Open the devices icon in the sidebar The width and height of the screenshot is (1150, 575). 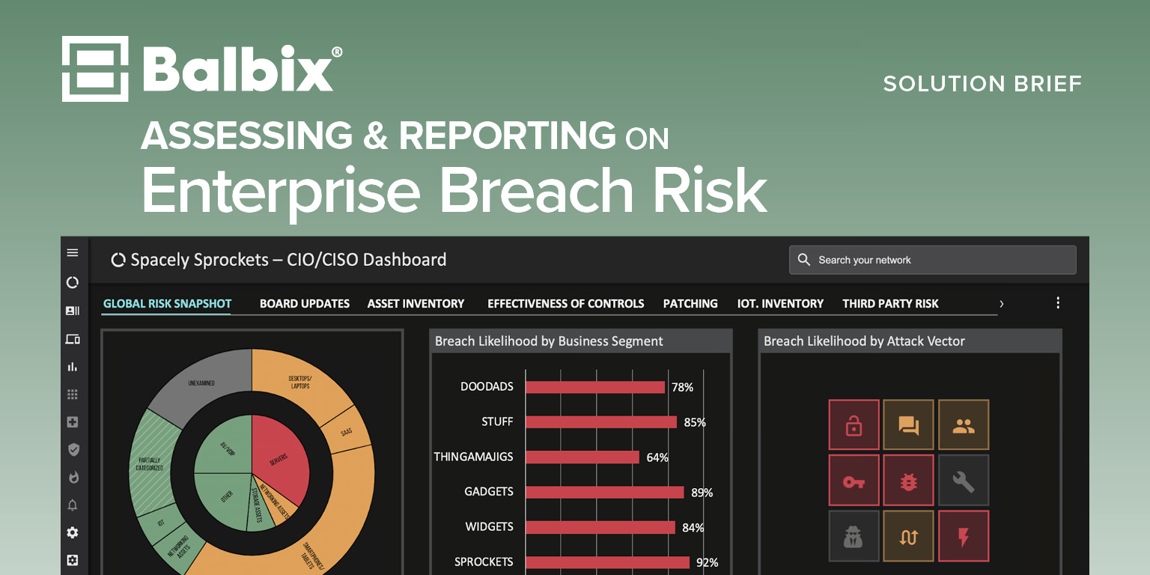[x=73, y=339]
